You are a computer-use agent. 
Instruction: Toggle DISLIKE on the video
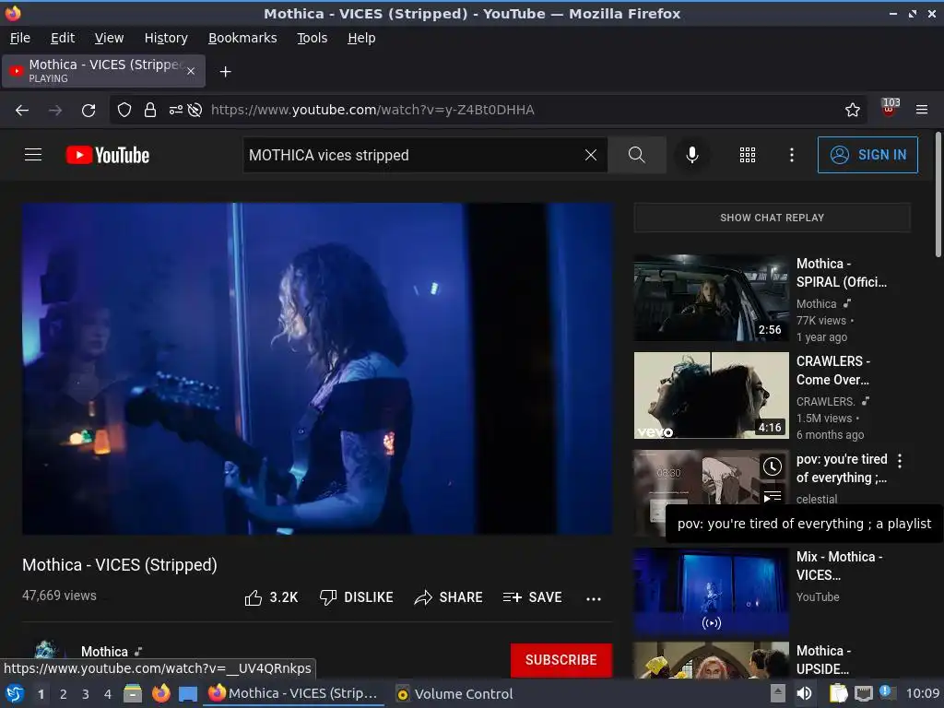click(357, 597)
